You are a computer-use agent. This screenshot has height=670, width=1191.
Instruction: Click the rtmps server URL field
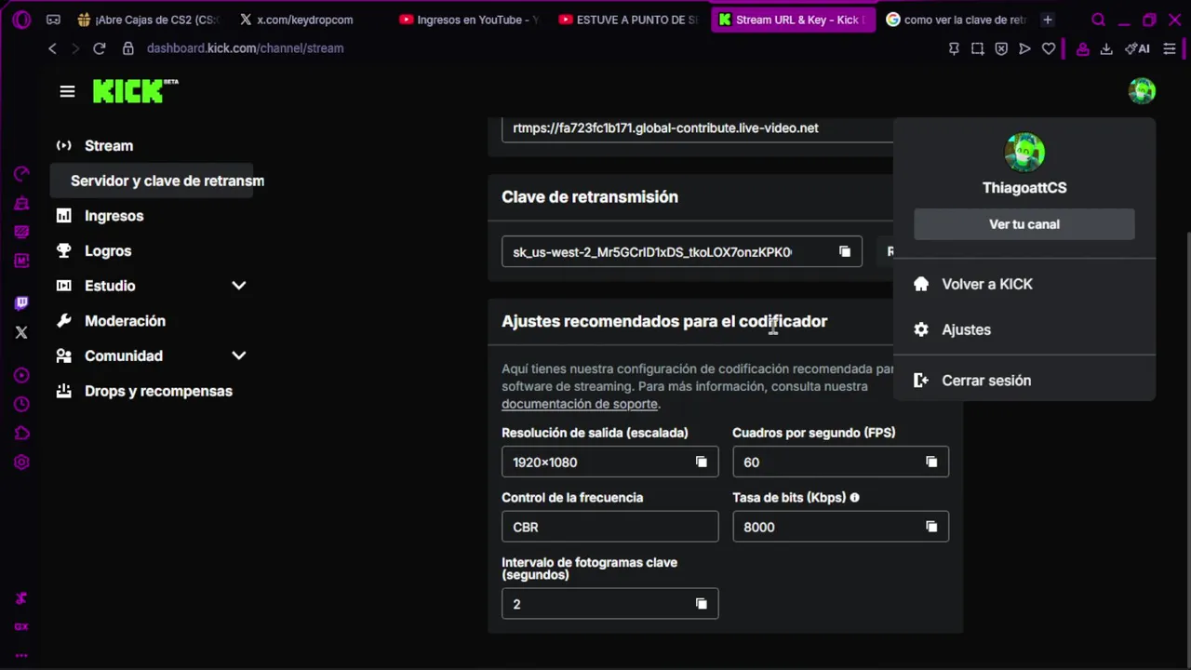(x=698, y=128)
